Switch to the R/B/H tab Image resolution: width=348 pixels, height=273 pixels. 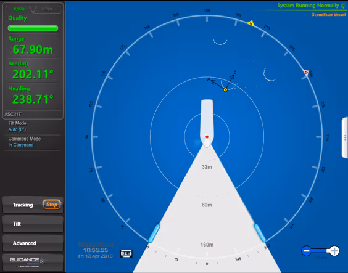pos(19,9)
